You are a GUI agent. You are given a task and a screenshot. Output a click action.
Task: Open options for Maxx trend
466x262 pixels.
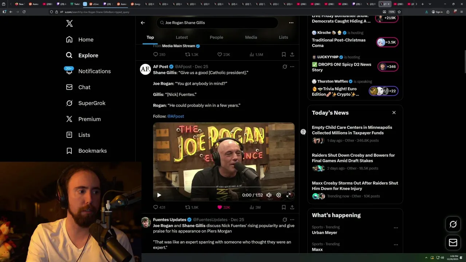(396, 245)
